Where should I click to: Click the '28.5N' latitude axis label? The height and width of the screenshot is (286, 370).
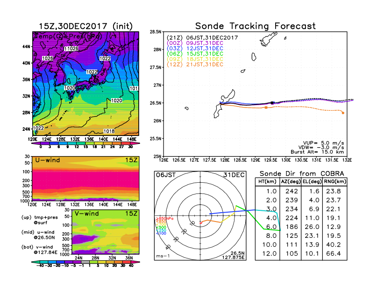click(156, 32)
